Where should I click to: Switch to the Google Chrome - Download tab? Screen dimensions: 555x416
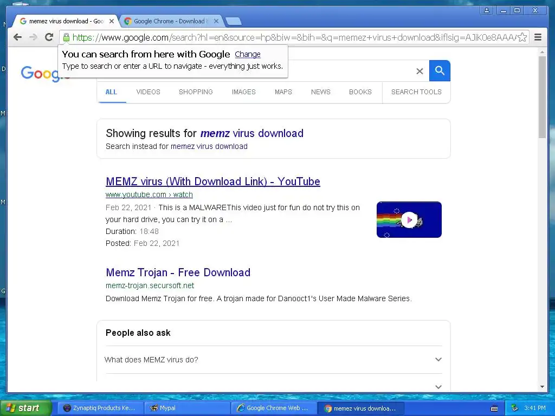point(171,21)
